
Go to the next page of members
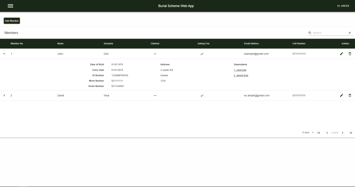pyautogui.click(x=343, y=133)
